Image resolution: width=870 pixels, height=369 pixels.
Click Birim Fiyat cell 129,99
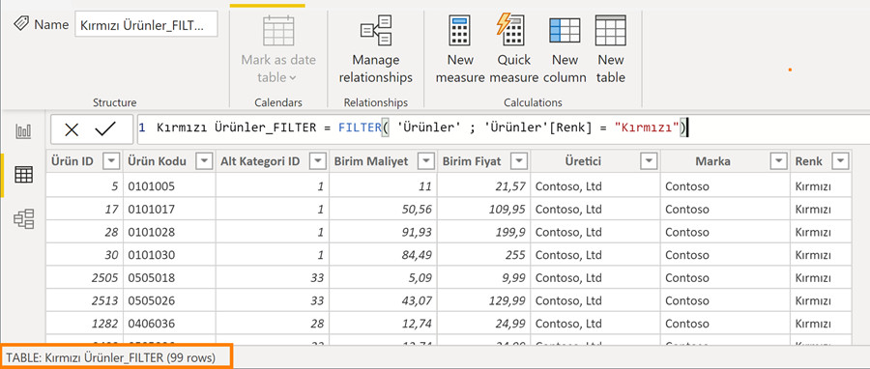[x=484, y=300]
